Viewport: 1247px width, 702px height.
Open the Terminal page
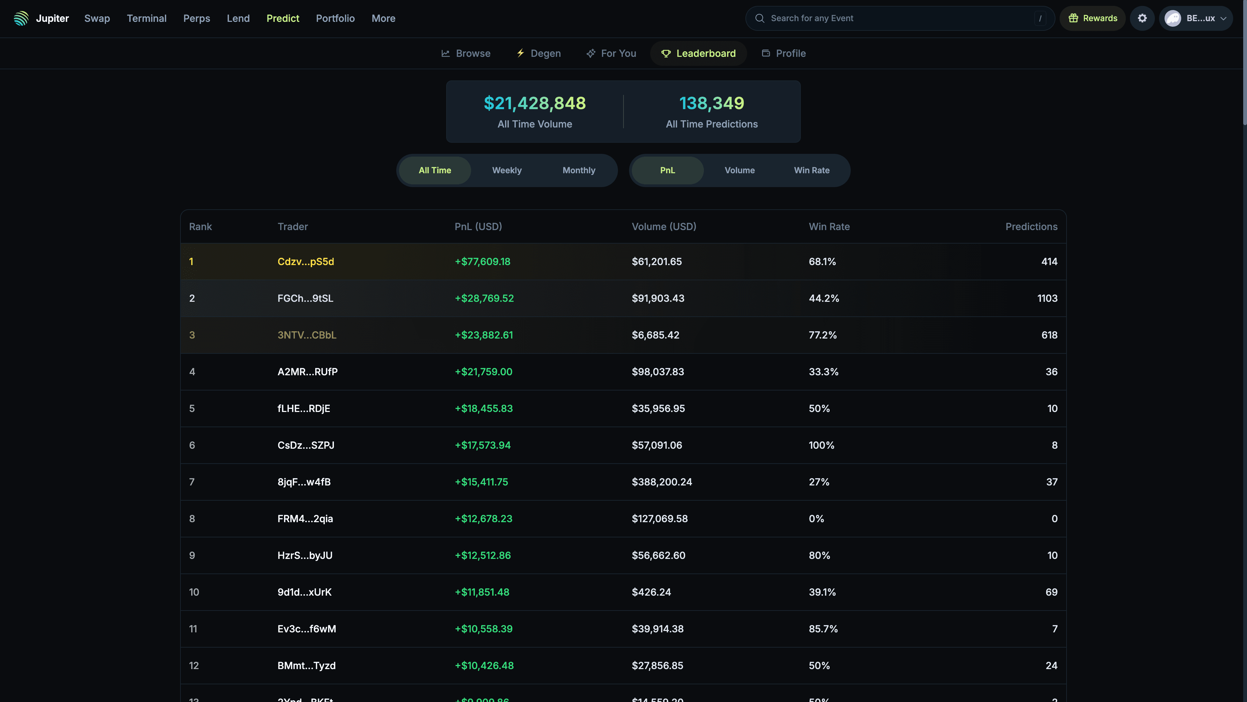click(x=147, y=18)
